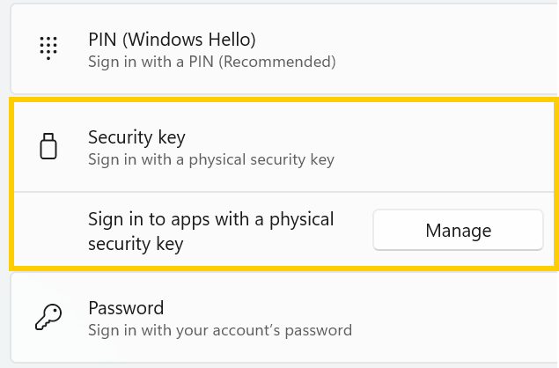Expand the Password sign-in option
The image size is (559, 368).
[x=282, y=317]
